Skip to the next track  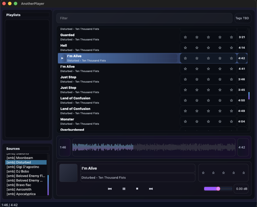(x=151, y=189)
